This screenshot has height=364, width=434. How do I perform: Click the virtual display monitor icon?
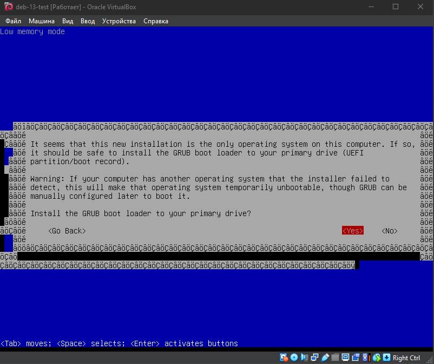345,357
